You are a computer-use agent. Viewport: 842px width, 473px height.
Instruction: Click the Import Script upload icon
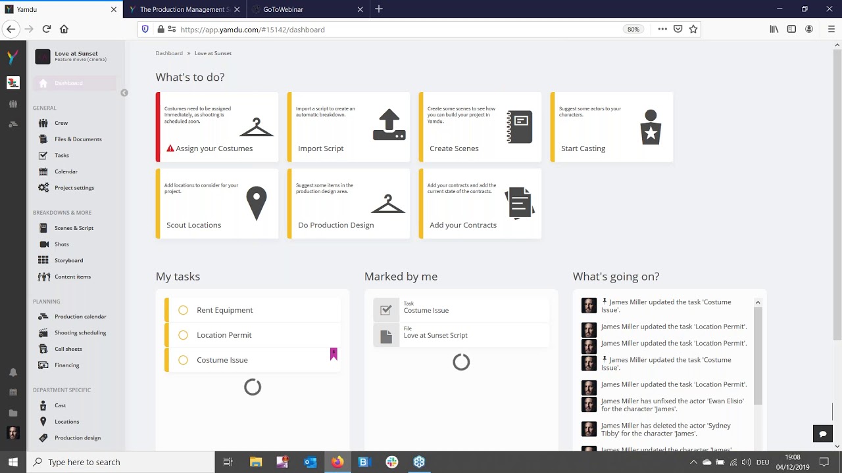(x=389, y=125)
